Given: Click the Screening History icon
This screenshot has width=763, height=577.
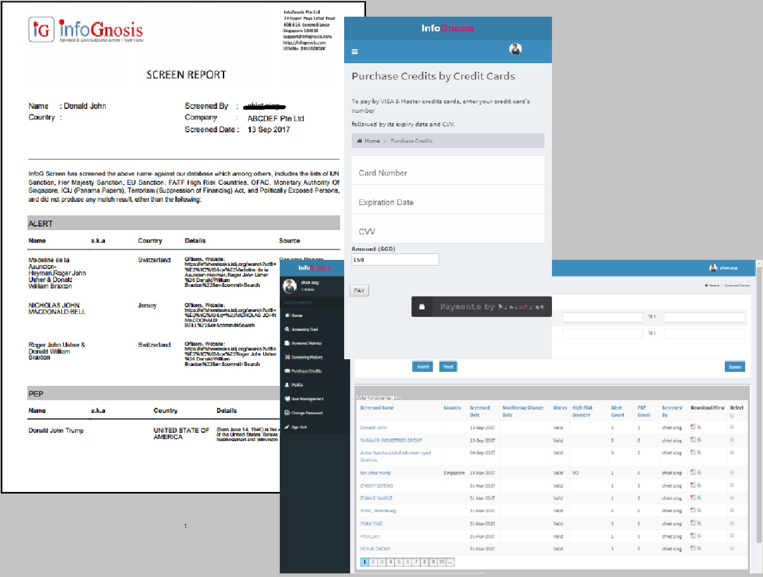Looking at the screenshot, I should click(287, 357).
